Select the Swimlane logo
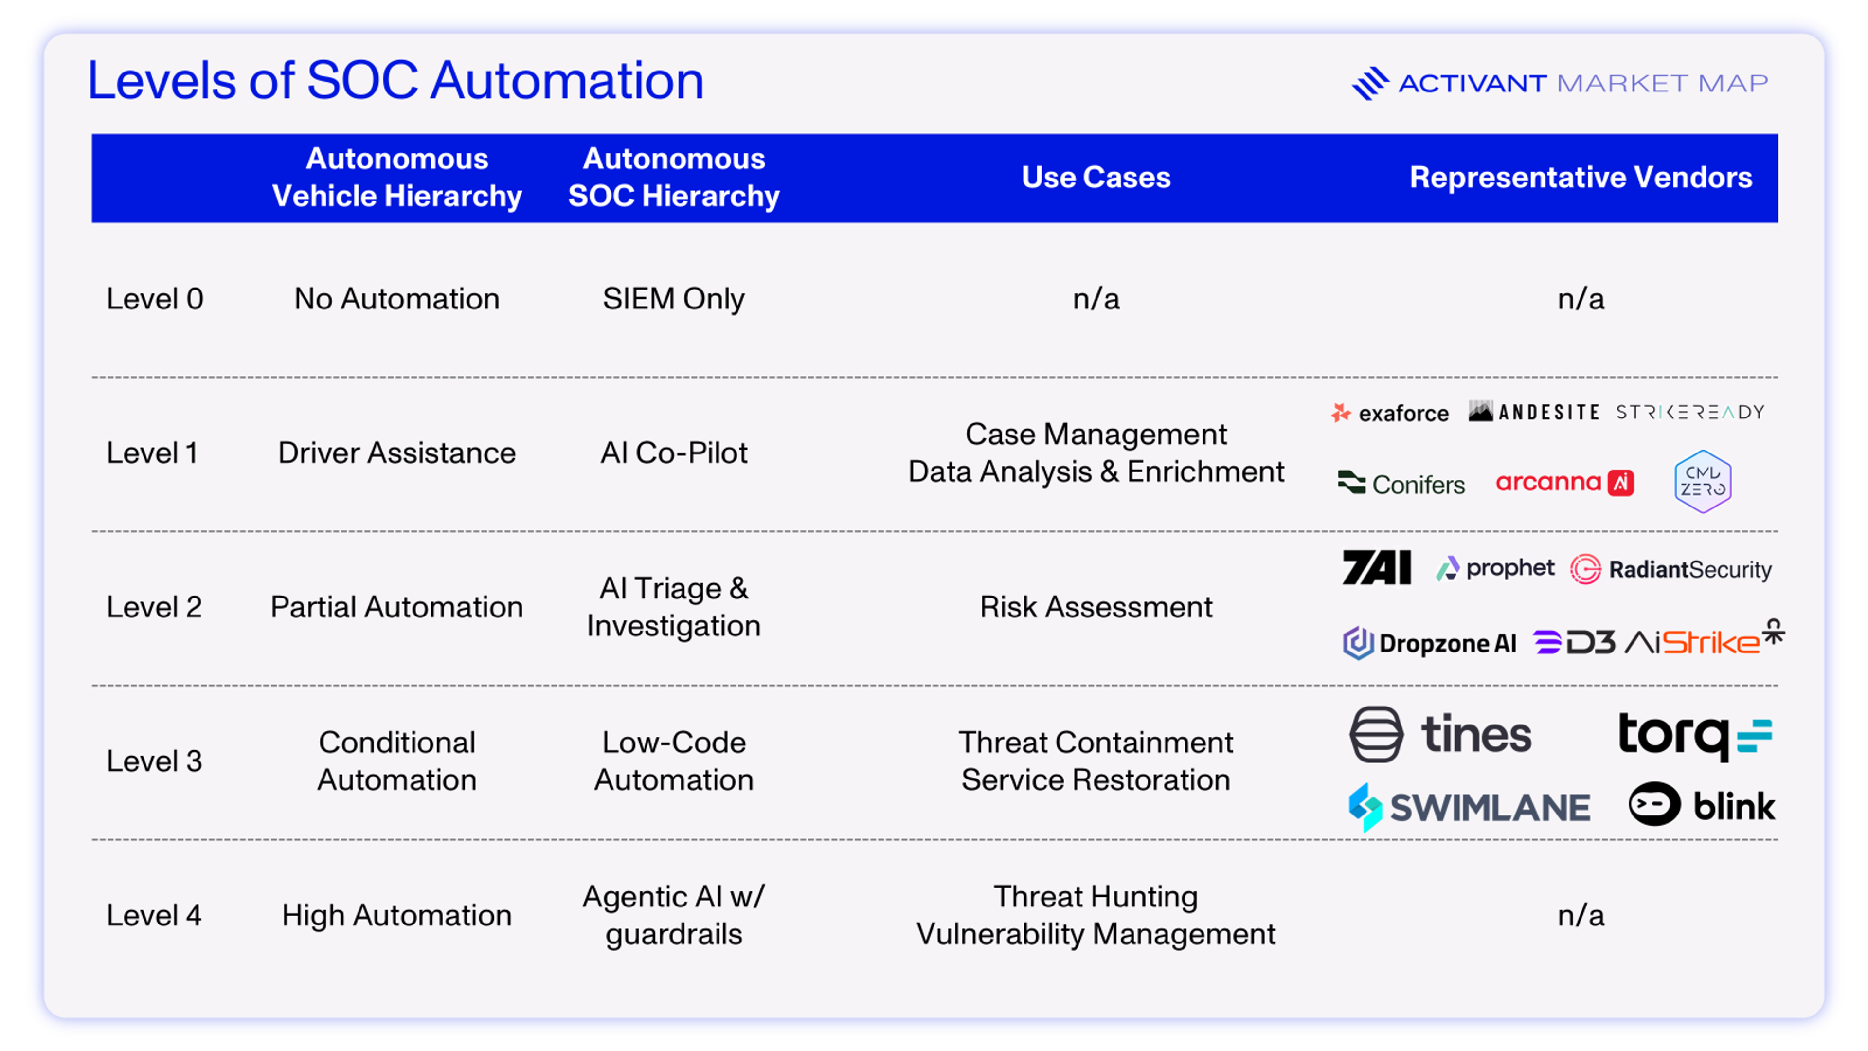1868x1051 pixels. tap(1469, 807)
